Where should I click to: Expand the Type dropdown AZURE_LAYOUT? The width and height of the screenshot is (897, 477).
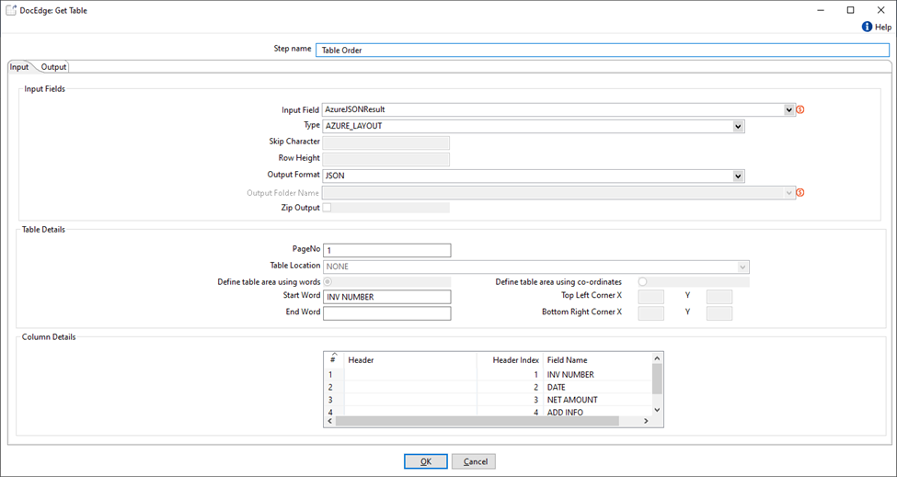pyautogui.click(x=738, y=127)
